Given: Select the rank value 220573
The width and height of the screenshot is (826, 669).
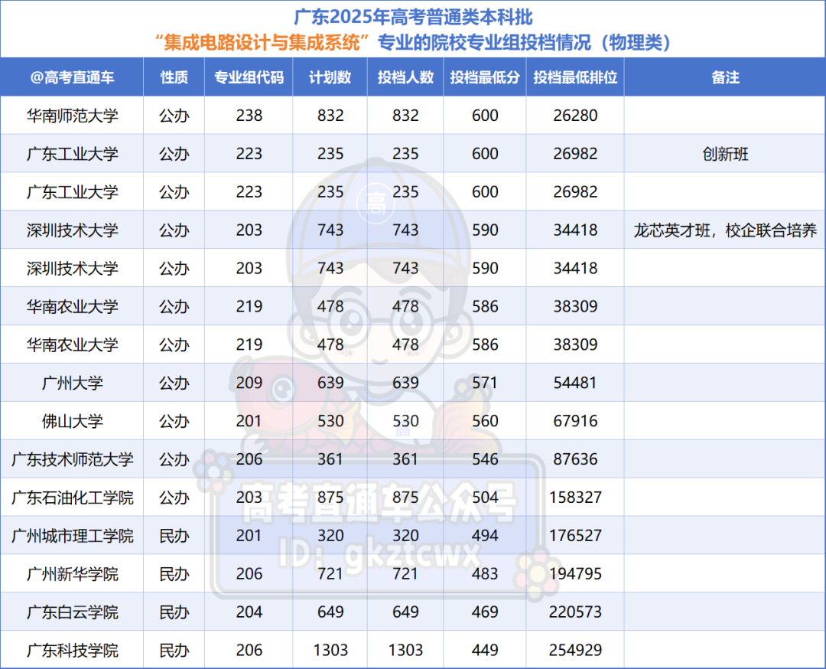Looking at the screenshot, I should pyautogui.click(x=575, y=612).
